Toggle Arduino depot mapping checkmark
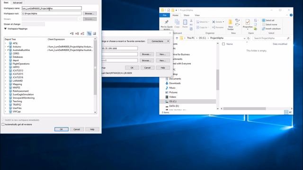This screenshot has width=303, height=170. pyautogui.click(x=8, y=47)
